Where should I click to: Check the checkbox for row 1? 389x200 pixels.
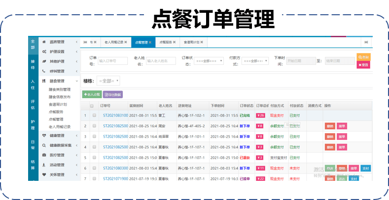pos(94,115)
